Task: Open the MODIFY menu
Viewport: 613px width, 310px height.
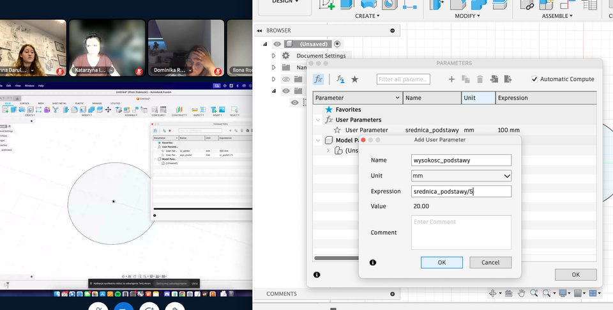Action: [x=467, y=16]
